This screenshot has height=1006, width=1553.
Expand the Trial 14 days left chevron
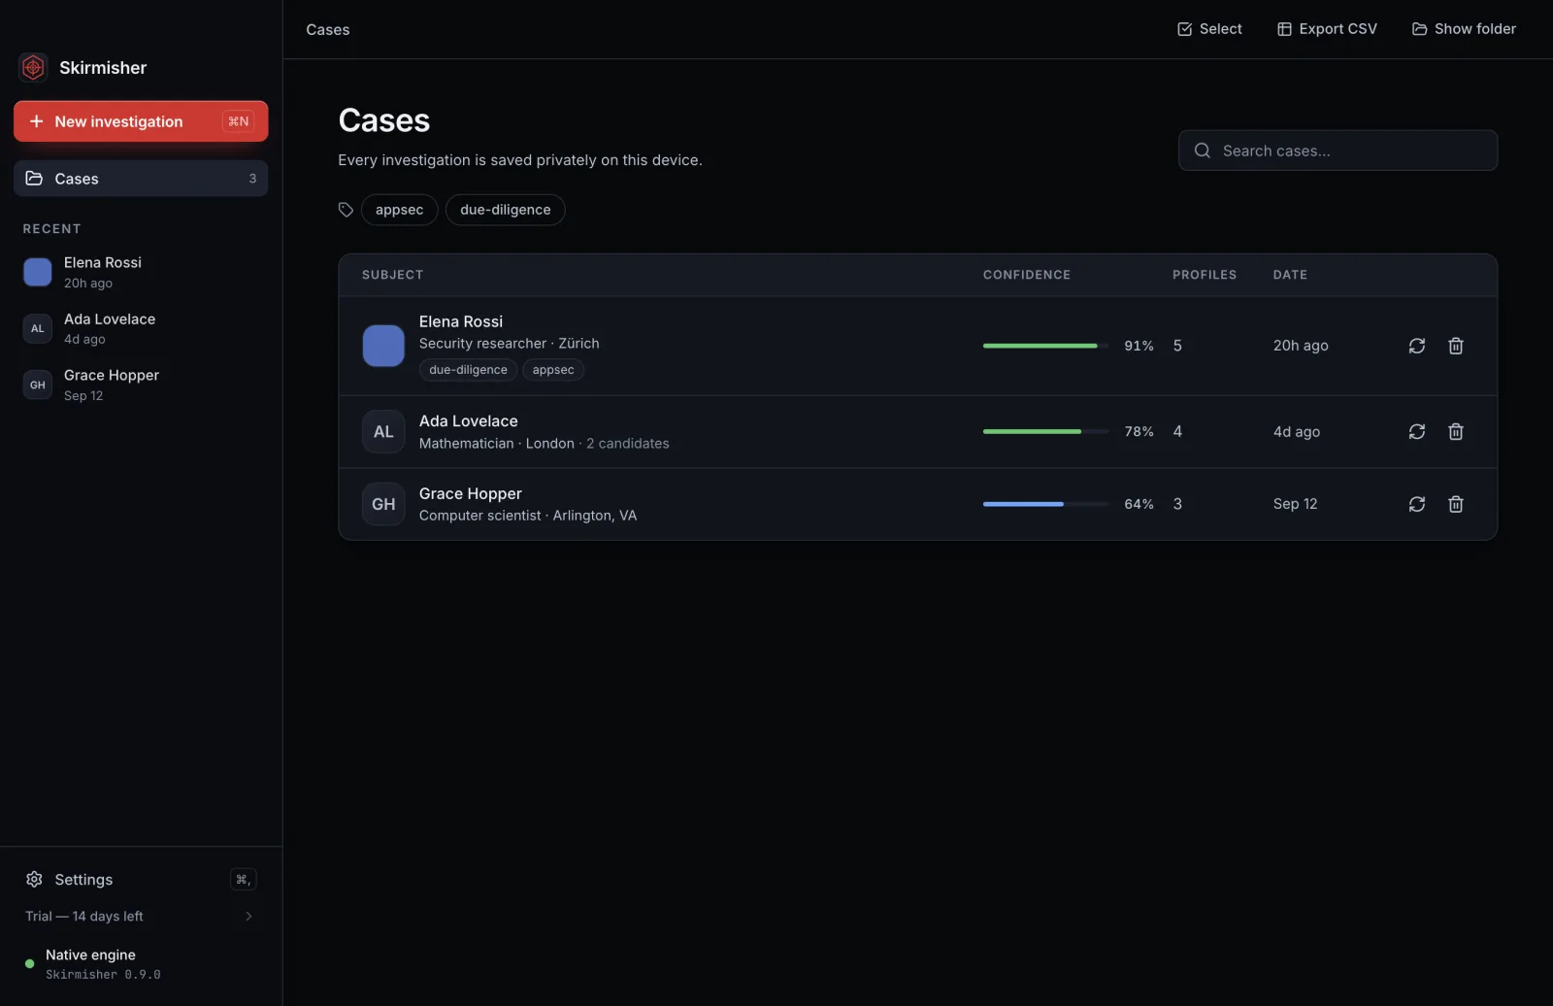[248, 917]
